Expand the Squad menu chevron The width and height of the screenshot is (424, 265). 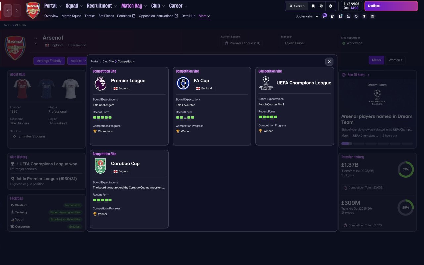pyautogui.click(x=81, y=6)
